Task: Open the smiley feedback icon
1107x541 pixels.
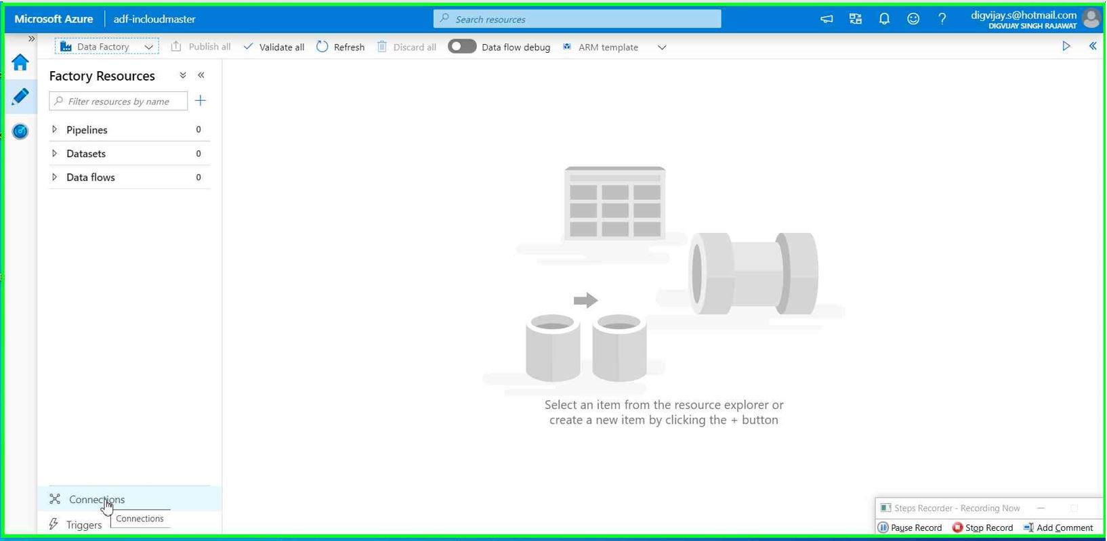Action: click(x=913, y=19)
